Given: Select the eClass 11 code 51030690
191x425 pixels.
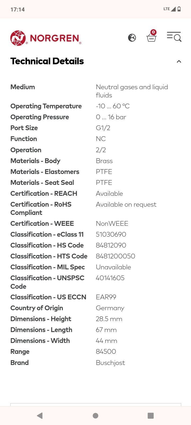Looking at the screenshot, I should [111, 234].
